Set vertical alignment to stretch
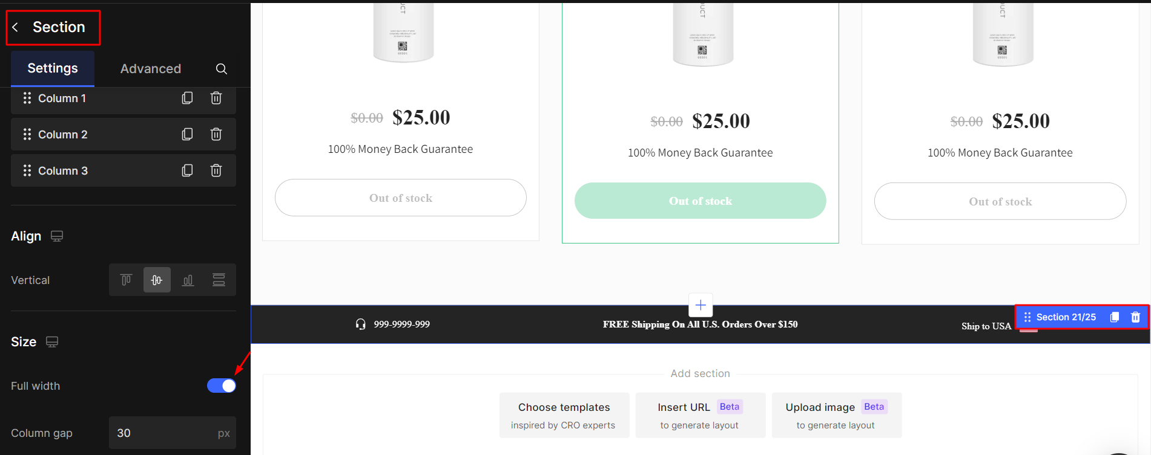The width and height of the screenshot is (1151, 455). click(219, 280)
